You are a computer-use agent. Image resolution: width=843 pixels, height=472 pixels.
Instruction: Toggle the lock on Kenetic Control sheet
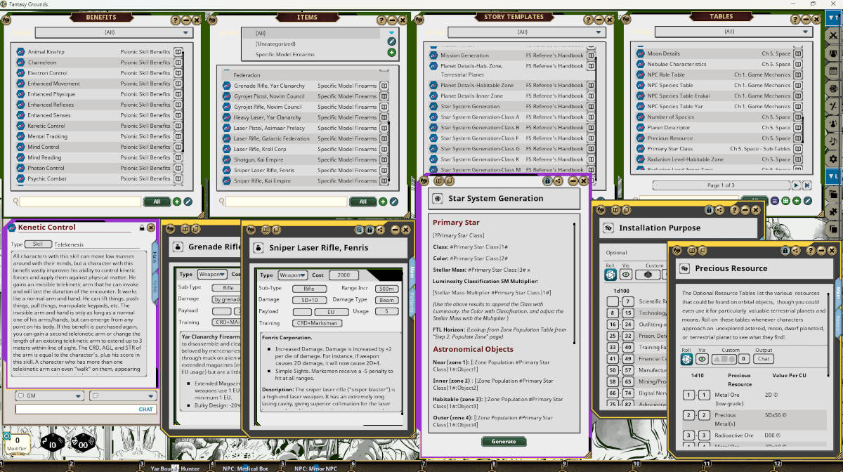[142, 228]
